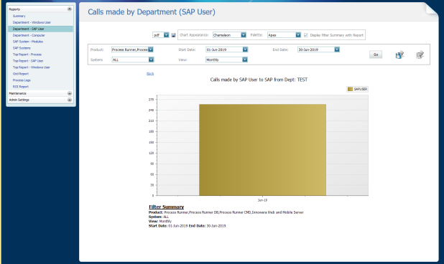The image size is (444, 264).
Task: Open the Chart Appearance Chameleon dropdown
Action: click(244, 35)
